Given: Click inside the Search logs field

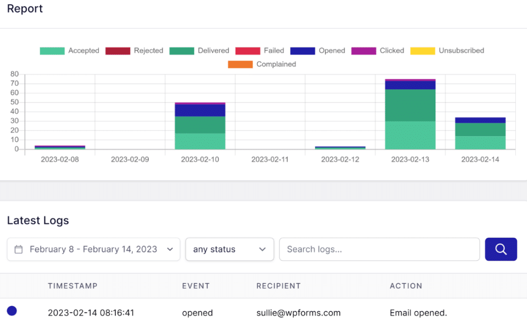Looking at the screenshot, I should pyautogui.click(x=379, y=249).
